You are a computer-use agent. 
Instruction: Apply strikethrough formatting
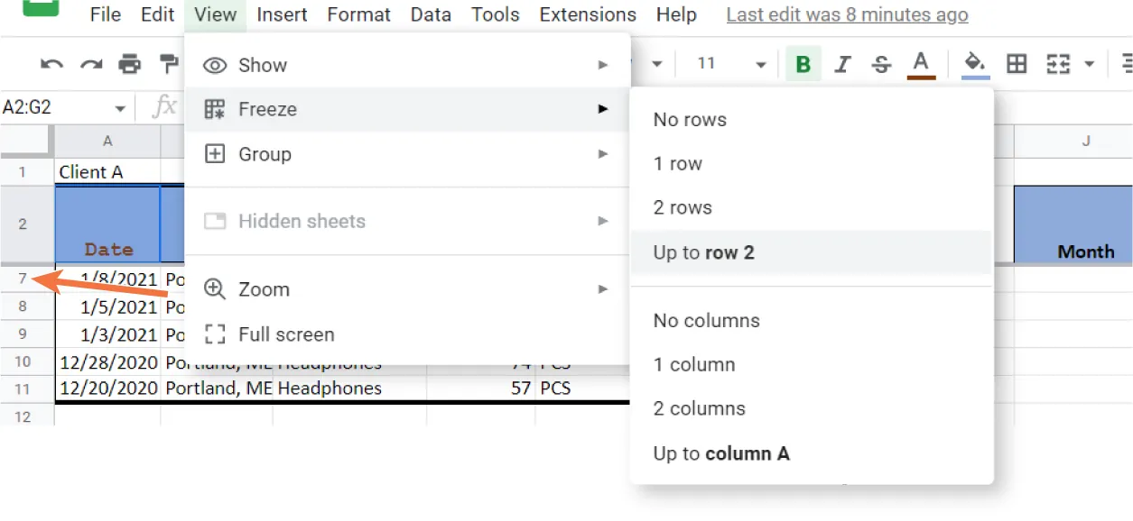coord(881,64)
